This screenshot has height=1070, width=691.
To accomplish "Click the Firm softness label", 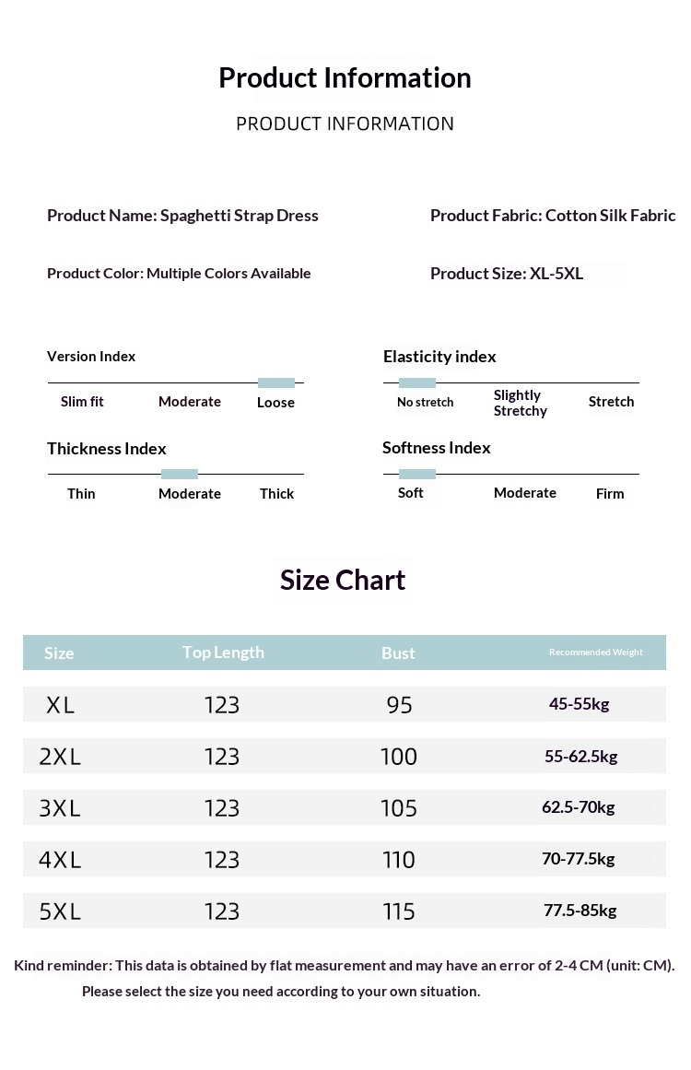I will click(610, 494).
